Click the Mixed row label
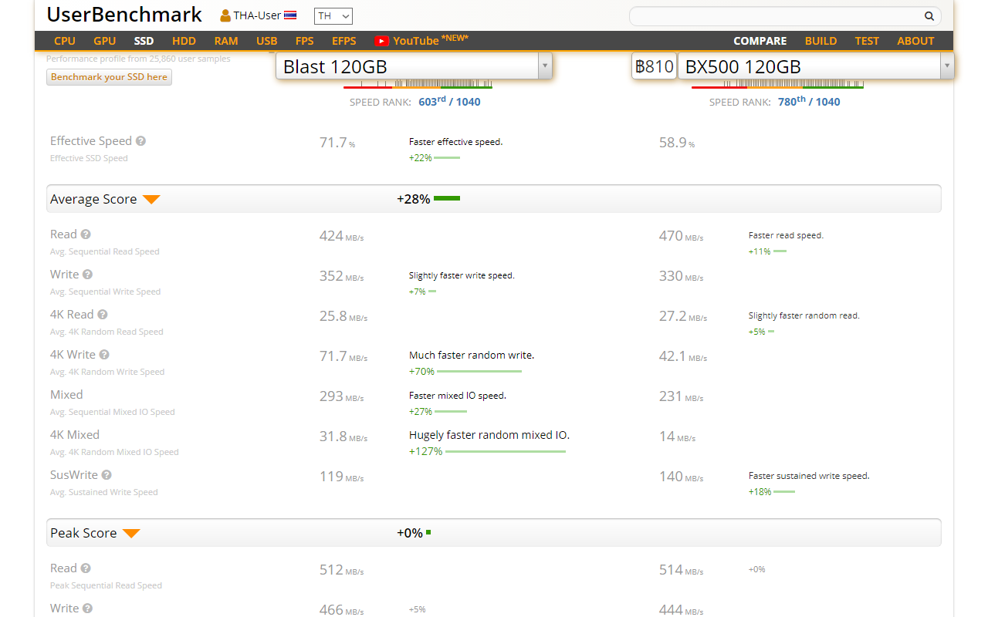The height and width of the screenshot is (617, 988). point(66,395)
